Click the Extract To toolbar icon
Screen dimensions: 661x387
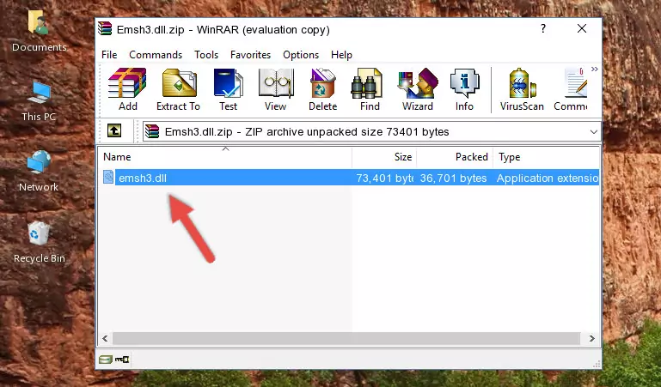tap(178, 89)
